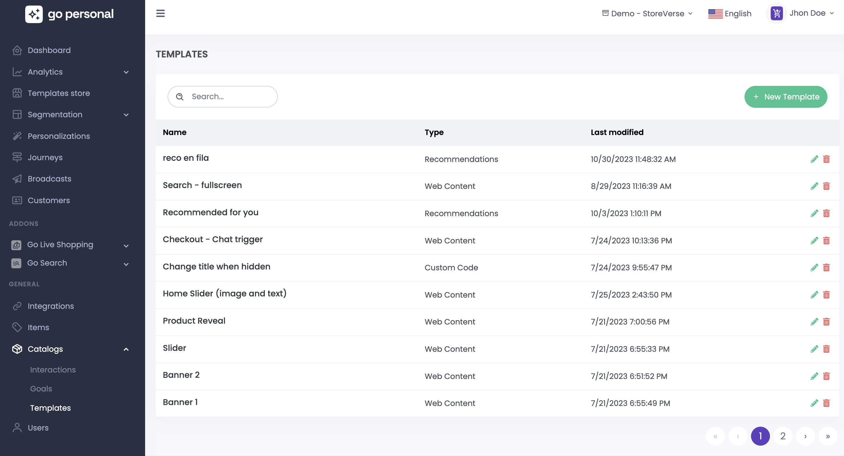The height and width of the screenshot is (456, 844).
Task: Delete the 'Search - fullscreen' template
Action: (826, 186)
